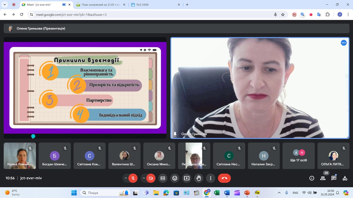Open the emoji reactions panel
The width and height of the screenshot is (353, 198).
[175, 178]
